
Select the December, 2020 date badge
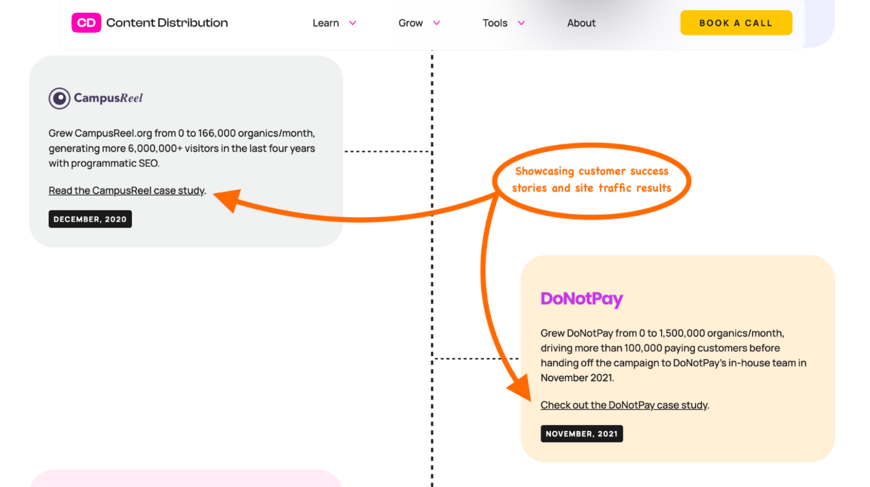(90, 219)
